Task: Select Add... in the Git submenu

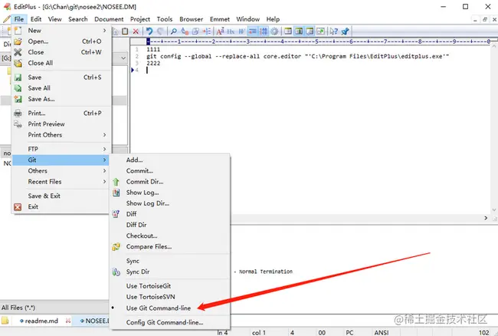Action: (x=170, y=160)
